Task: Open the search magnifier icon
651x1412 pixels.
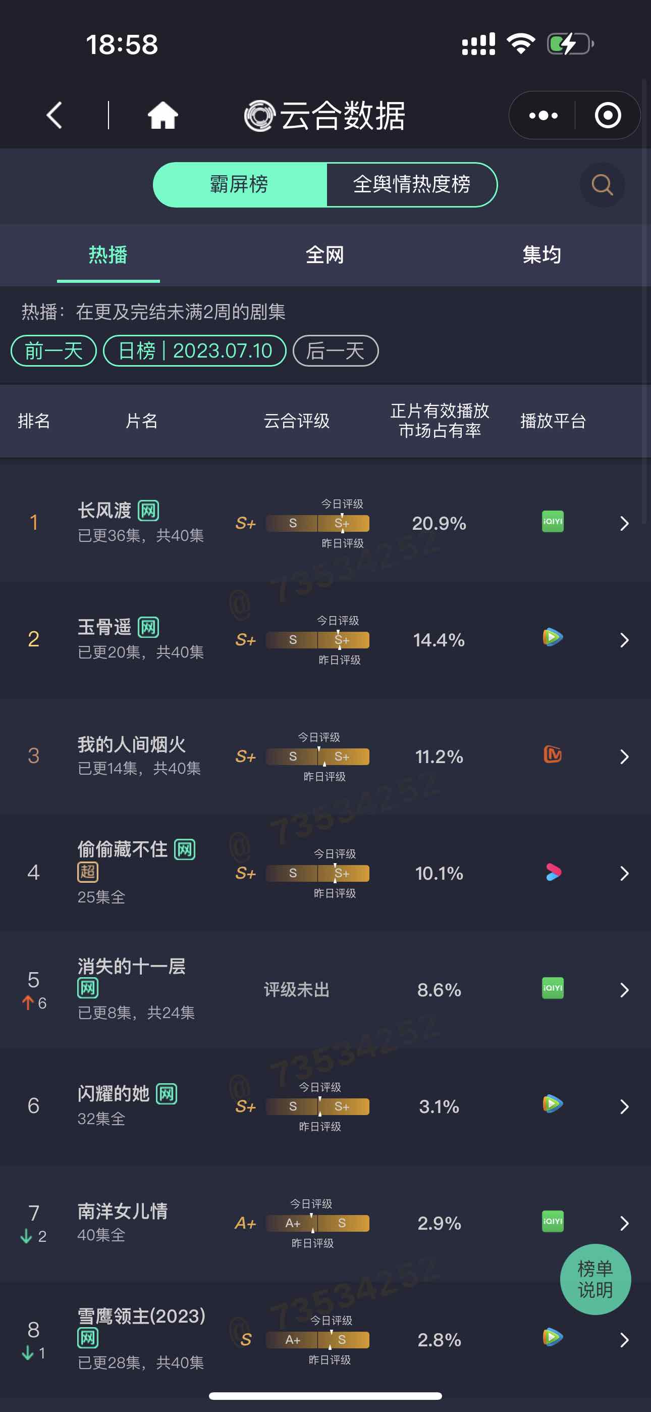Action: pyautogui.click(x=602, y=185)
